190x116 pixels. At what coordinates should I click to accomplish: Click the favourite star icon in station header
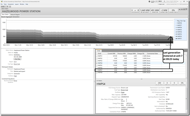[180, 9]
